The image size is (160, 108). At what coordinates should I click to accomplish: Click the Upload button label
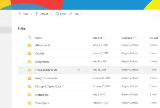click(44, 14)
